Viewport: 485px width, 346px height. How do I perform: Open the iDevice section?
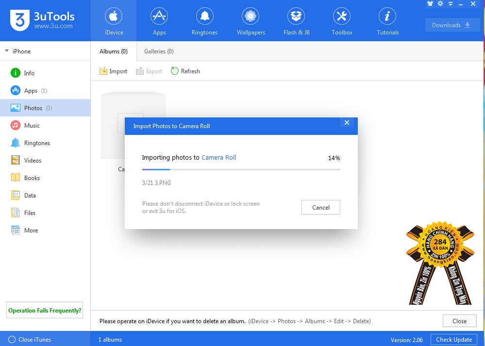pyautogui.click(x=114, y=21)
